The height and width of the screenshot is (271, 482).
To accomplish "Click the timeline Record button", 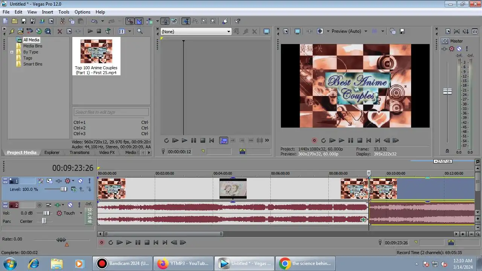I will [x=102, y=242].
